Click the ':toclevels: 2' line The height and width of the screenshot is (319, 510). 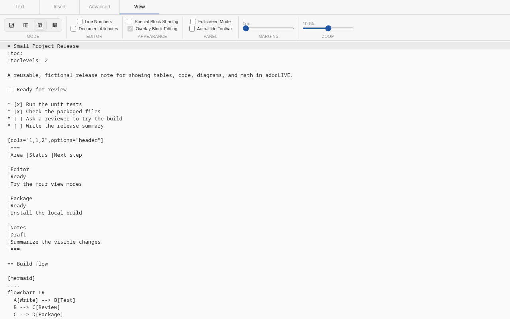pos(27,61)
